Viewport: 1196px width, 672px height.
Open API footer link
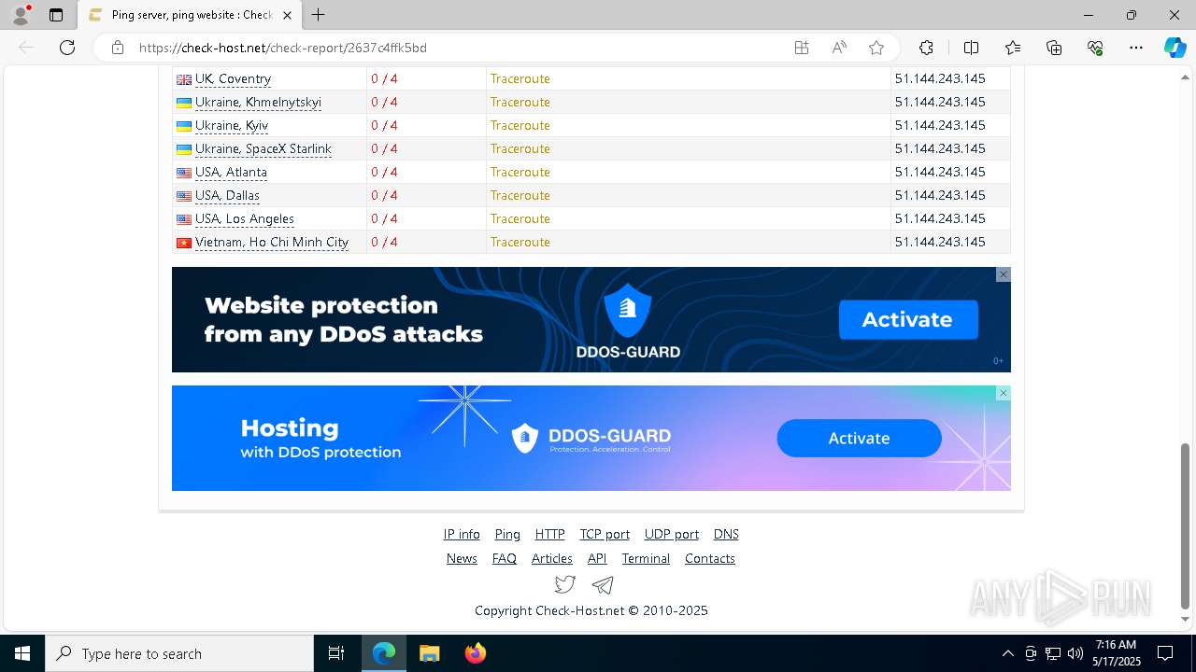click(597, 558)
